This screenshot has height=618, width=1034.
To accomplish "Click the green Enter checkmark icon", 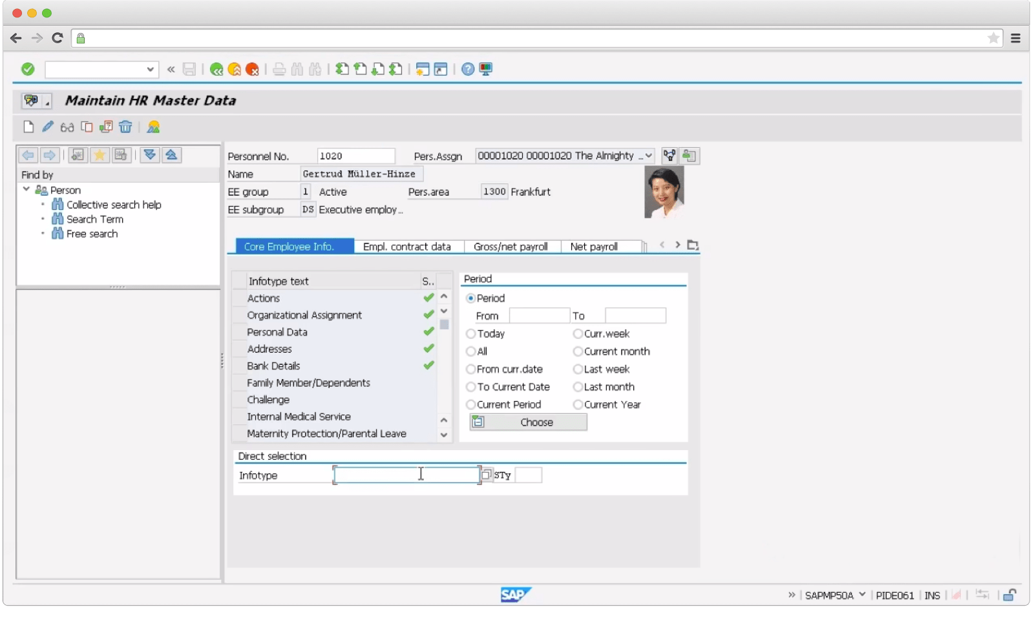I will point(28,69).
